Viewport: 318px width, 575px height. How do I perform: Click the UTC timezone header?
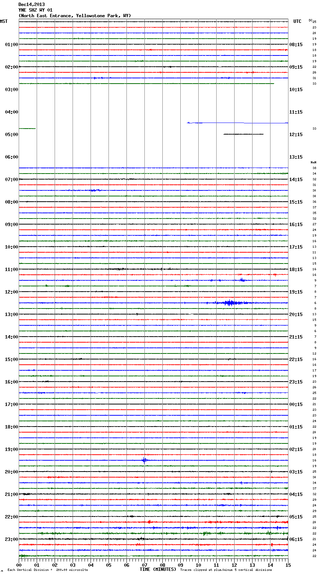[297, 21]
